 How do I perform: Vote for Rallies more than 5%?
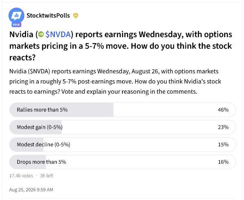tap(122, 110)
